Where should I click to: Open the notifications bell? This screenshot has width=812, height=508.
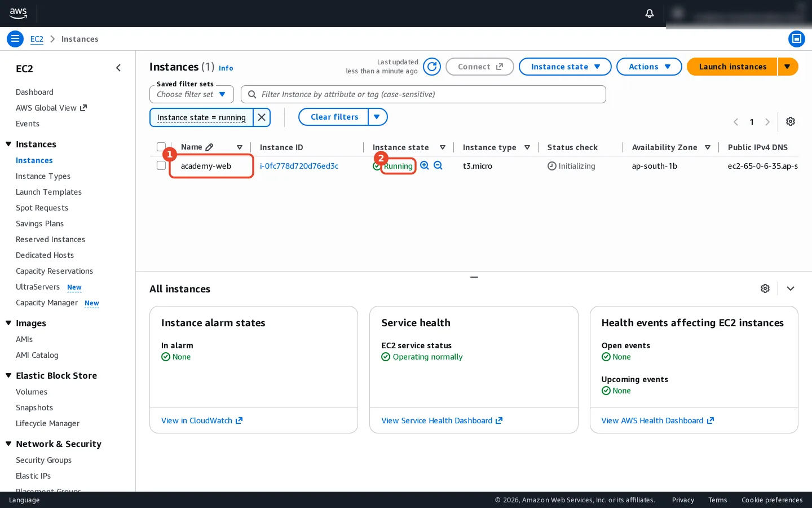tap(650, 13)
